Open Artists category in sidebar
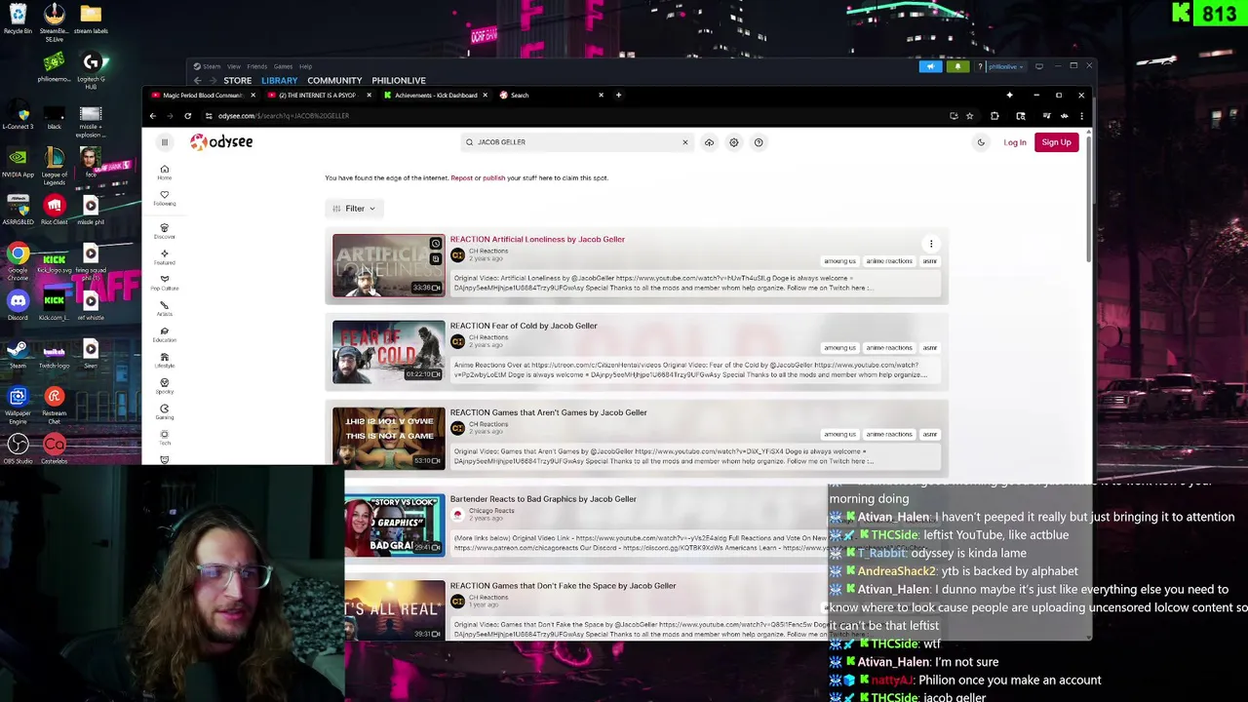Viewport: 1248px width, 702px height. pyautogui.click(x=164, y=308)
